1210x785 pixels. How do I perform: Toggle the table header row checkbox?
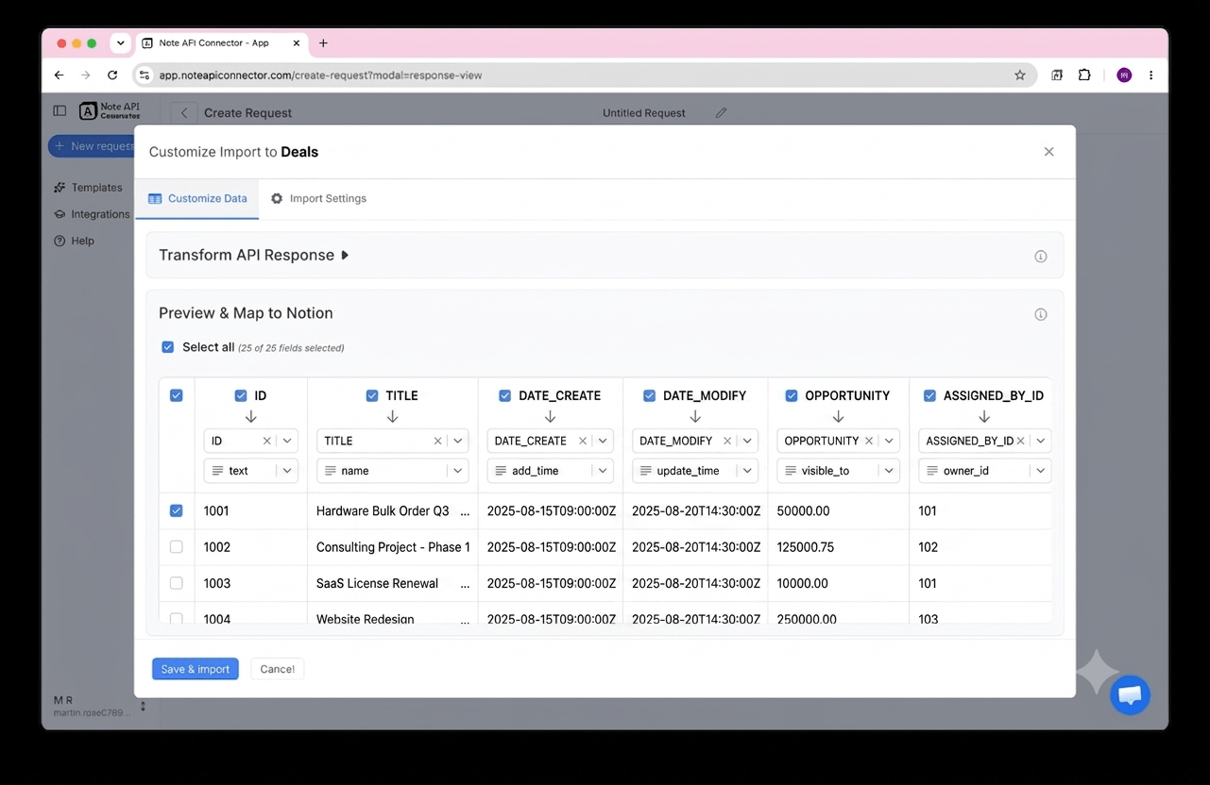[177, 395]
